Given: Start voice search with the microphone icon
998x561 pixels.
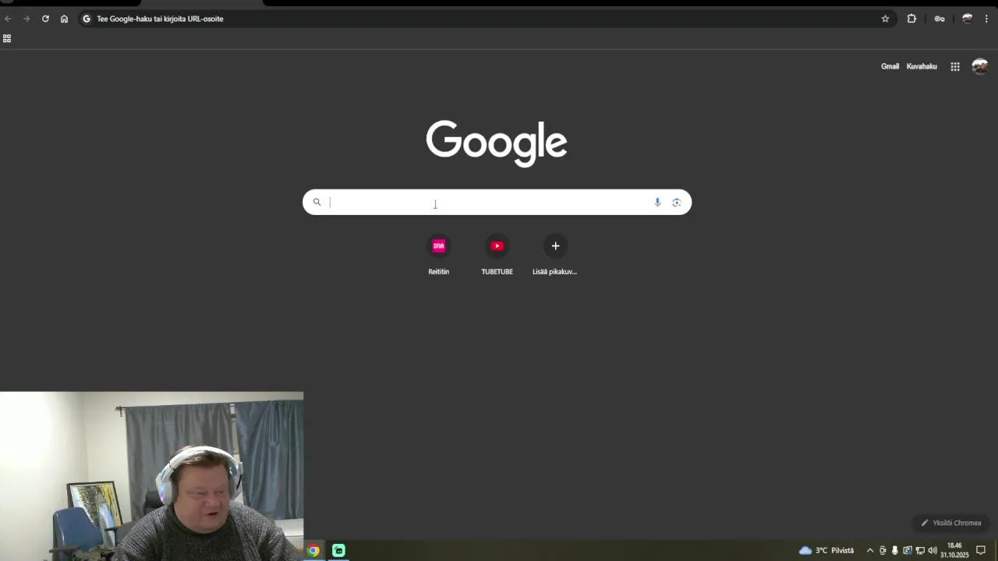Looking at the screenshot, I should pyautogui.click(x=657, y=202).
